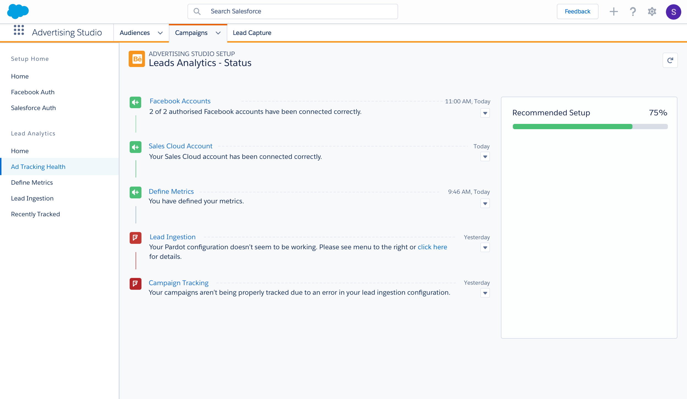Click the Feedback button

pos(577,12)
